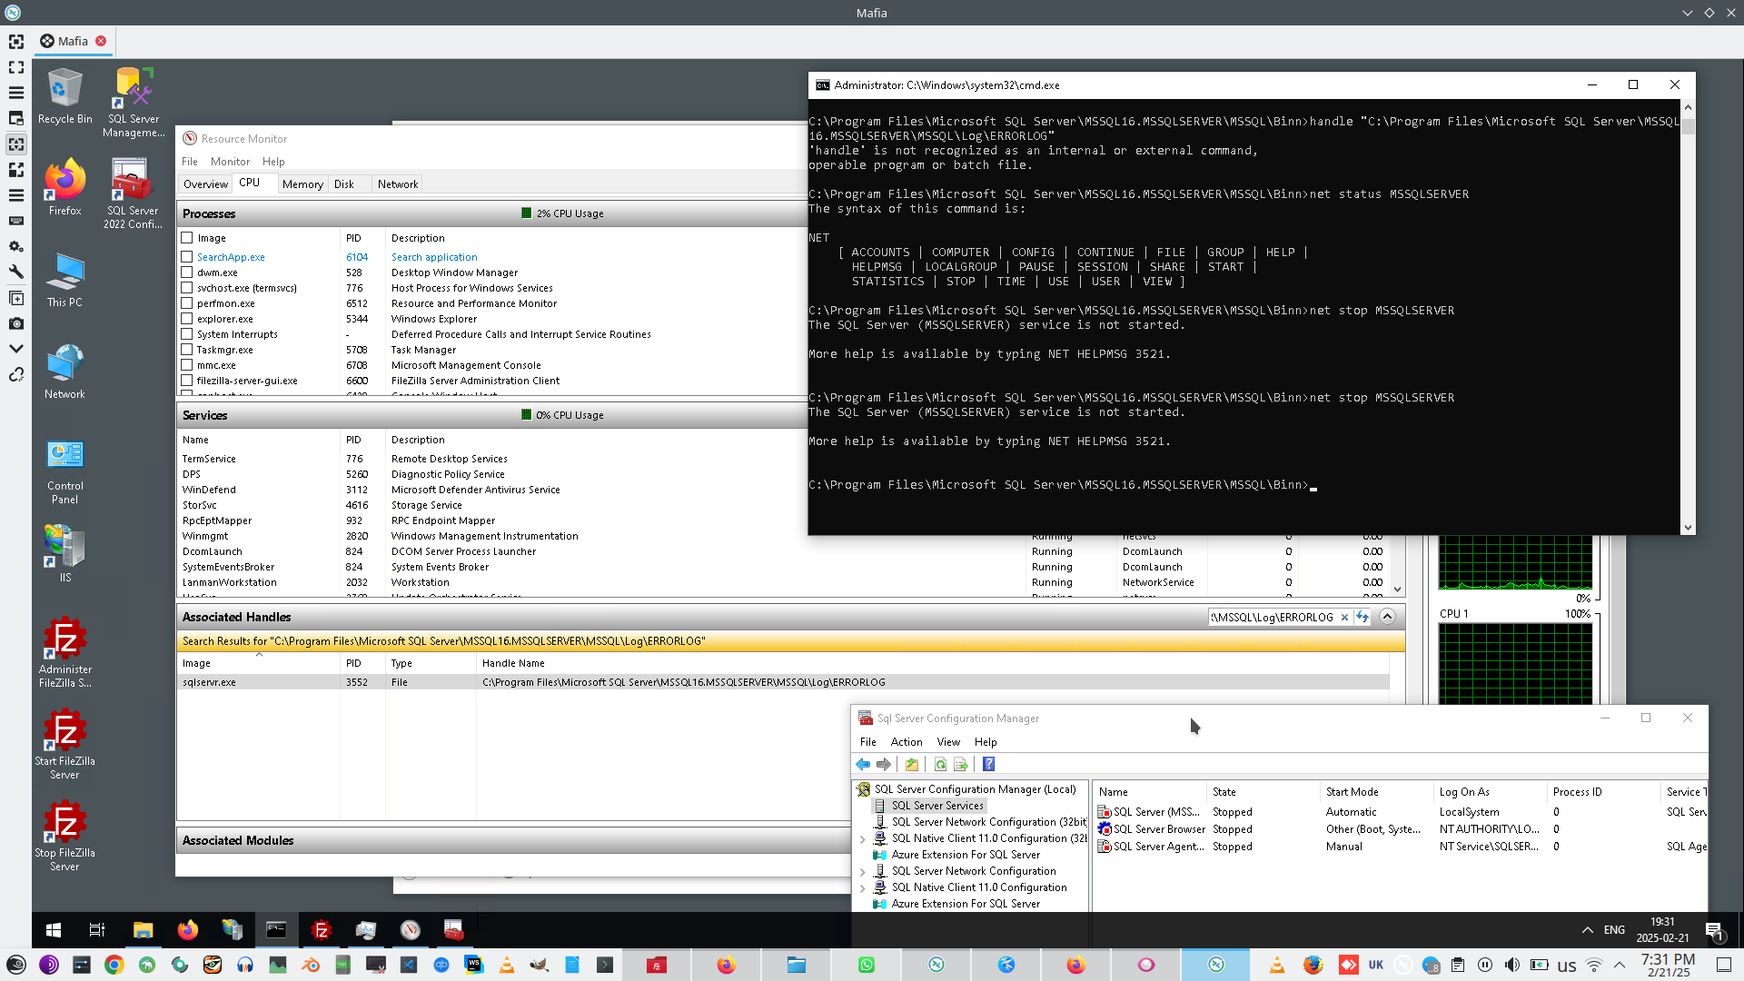The image size is (1744, 981).
Task: Switch to the Memory tab
Action: click(x=302, y=184)
